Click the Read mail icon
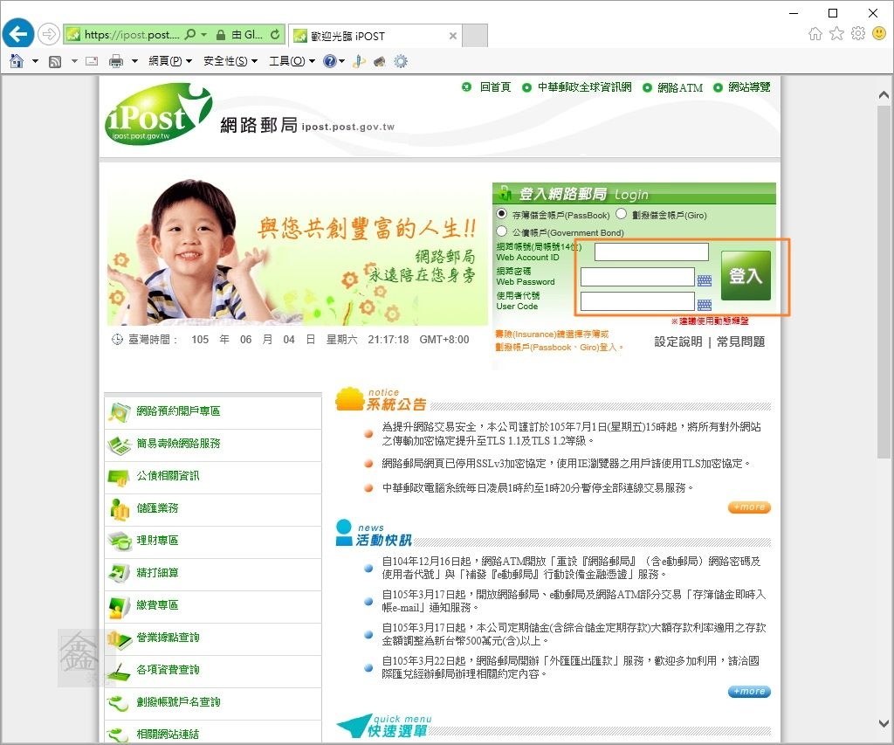The width and height of the screenshot is (894, 745). pyautogui.click(x=92, y=61)
